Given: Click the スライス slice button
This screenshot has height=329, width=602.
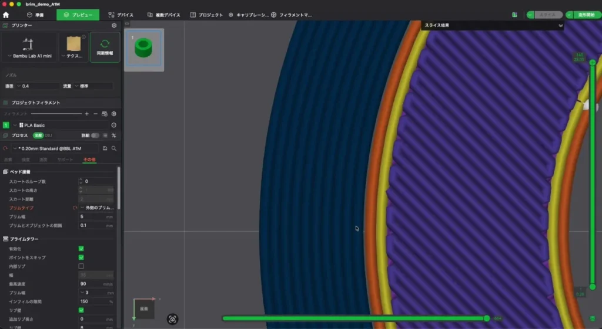Looking at the screenshot, I should click(x=549, y=15).
